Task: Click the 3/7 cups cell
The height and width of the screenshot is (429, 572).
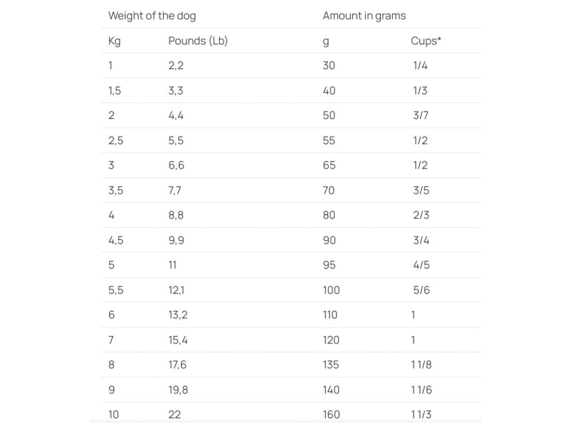Action: [421, 116]
